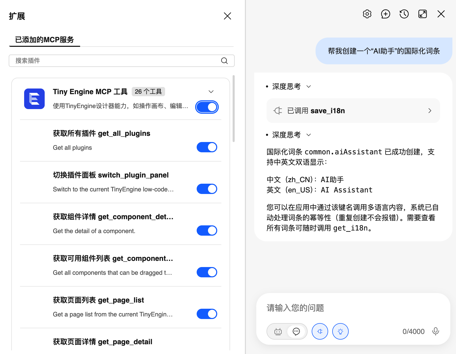
Task: Disable the Tiny Engine MCP 工具 master toggle
Action: point(207,107)
